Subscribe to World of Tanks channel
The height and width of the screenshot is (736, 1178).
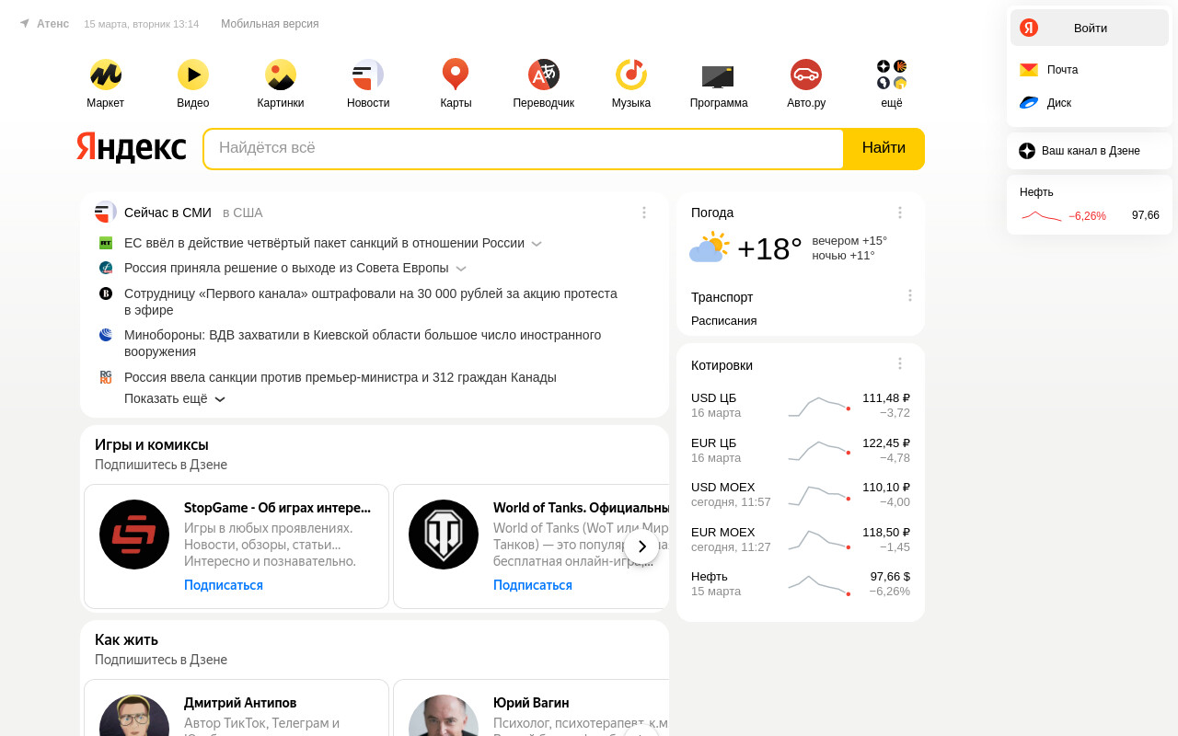pyautogui.click(x=533, y=585)
